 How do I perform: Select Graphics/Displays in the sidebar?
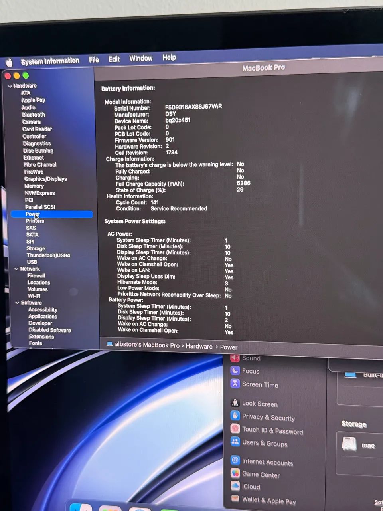pyautogui.click(x=45, y=179)
